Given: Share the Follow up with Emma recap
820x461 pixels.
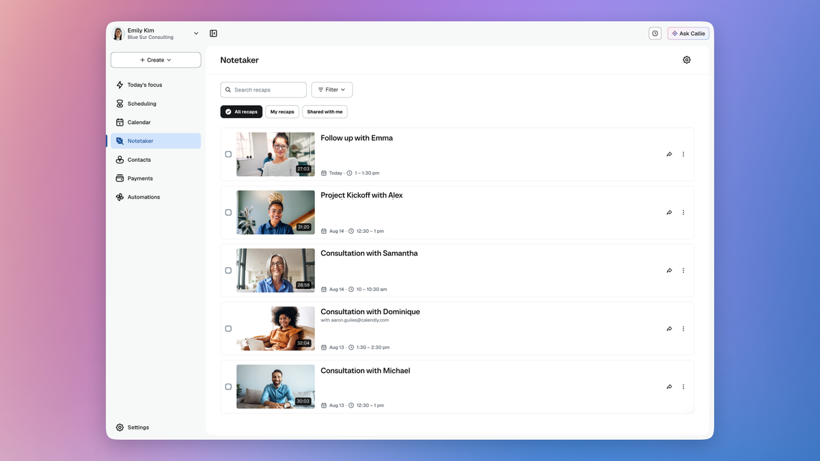Looking at the screenshot, I should point(669,154).
